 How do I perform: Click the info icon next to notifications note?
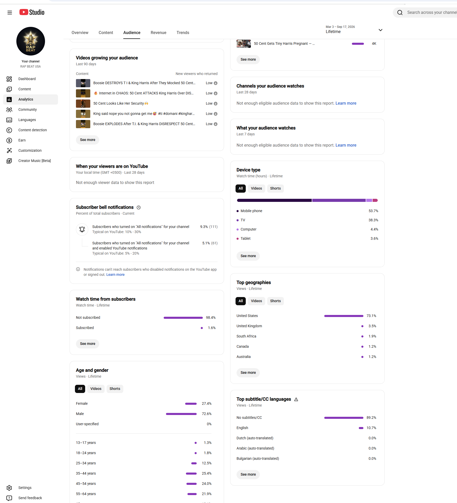[x=78, y=269]
